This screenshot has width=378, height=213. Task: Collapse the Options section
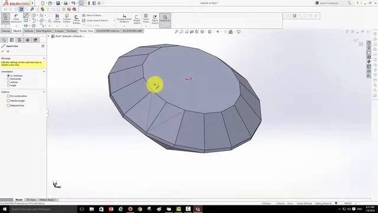click(x=44, y=92)
